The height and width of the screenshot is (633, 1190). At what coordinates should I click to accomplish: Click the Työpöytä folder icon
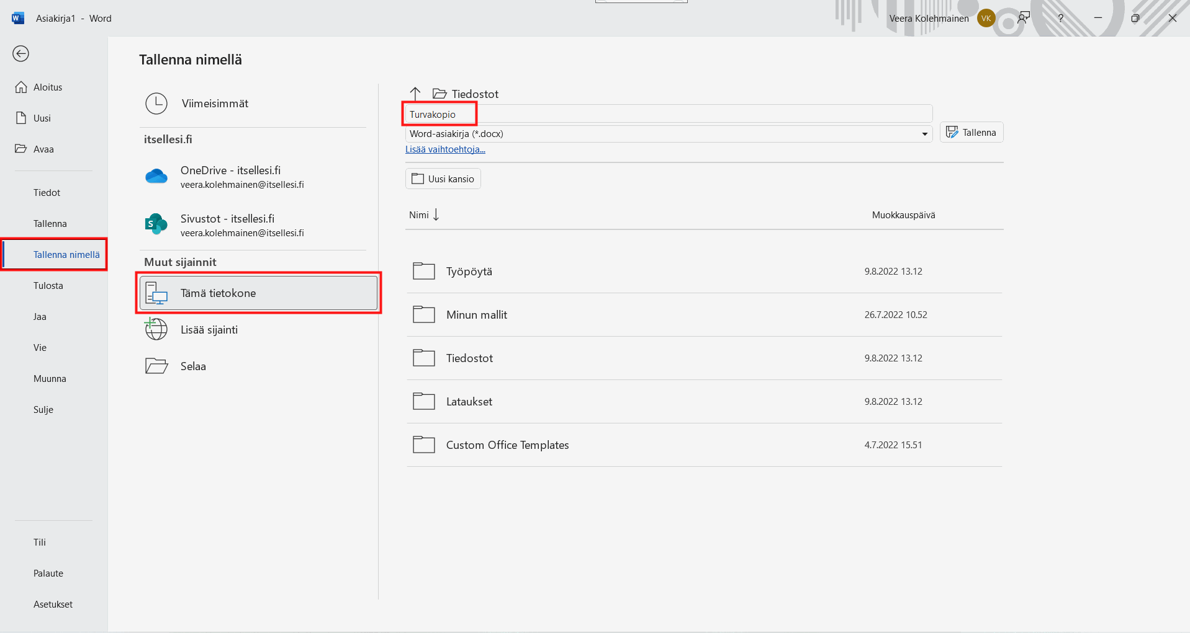(x=424, y=271)
